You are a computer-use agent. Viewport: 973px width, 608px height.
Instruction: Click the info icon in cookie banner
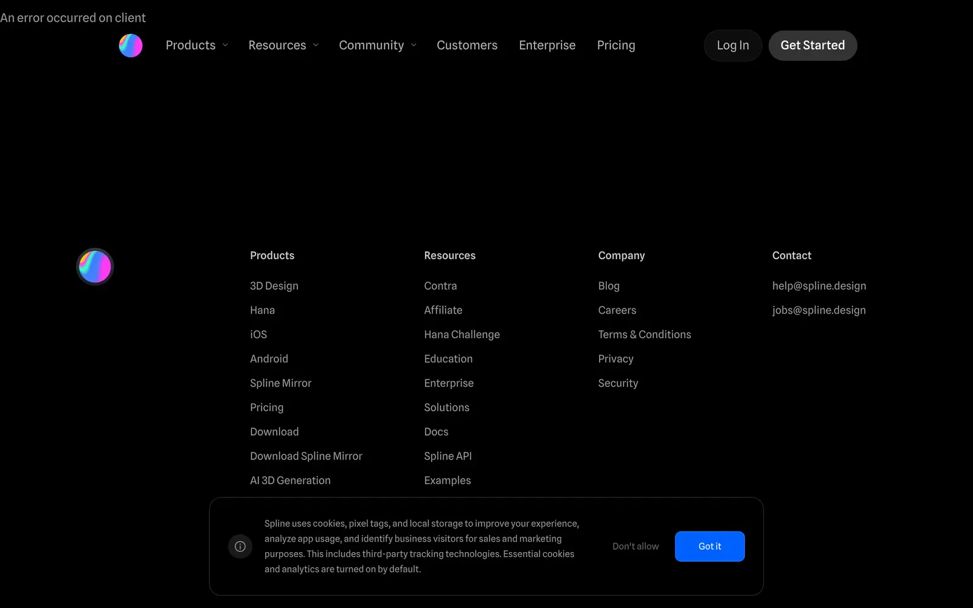click(240, 547)
